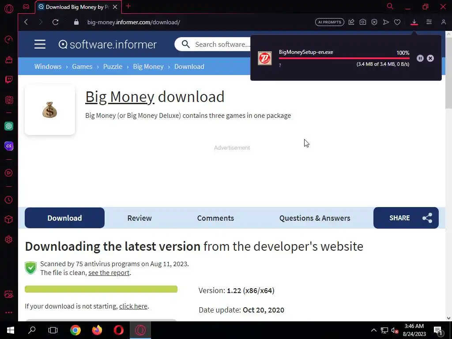
Task: Open the edit pencil toolbar icon
Action: coord(351,22)
